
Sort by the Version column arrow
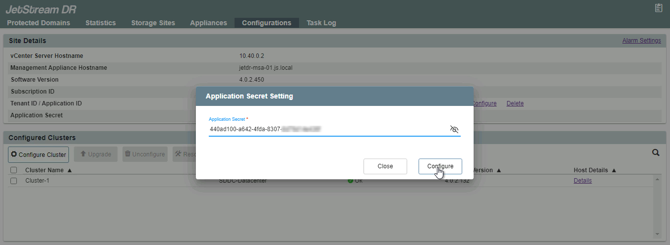click(x=499, y=170)
